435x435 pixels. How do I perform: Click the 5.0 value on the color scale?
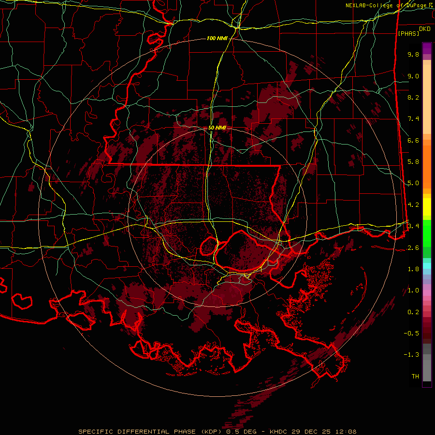[413, 183]
